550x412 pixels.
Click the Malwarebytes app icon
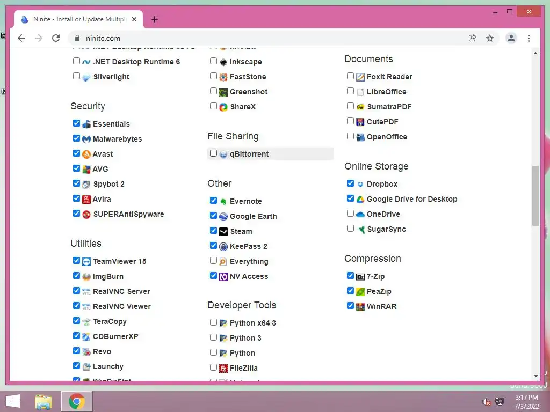[86, 139]
